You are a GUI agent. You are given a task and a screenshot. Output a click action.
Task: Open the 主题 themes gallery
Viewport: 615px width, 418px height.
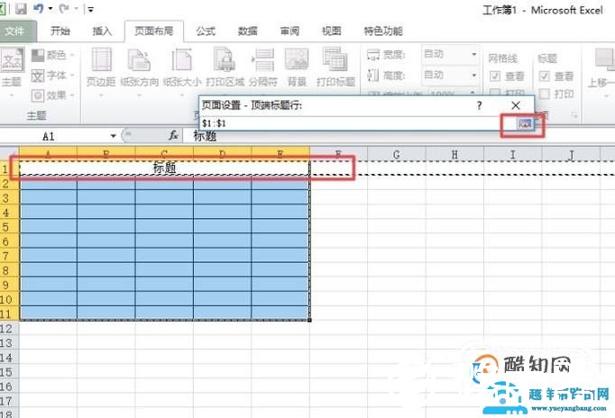coord(12,70)
